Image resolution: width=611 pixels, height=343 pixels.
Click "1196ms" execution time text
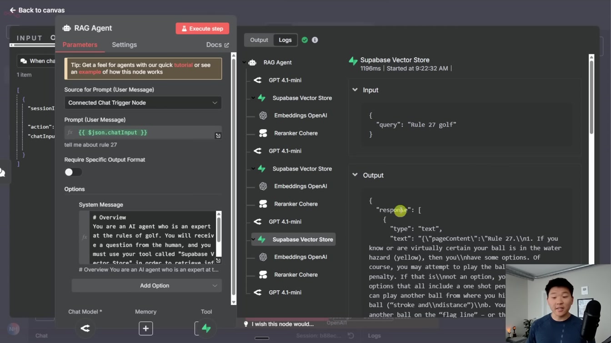pos(371,69)
